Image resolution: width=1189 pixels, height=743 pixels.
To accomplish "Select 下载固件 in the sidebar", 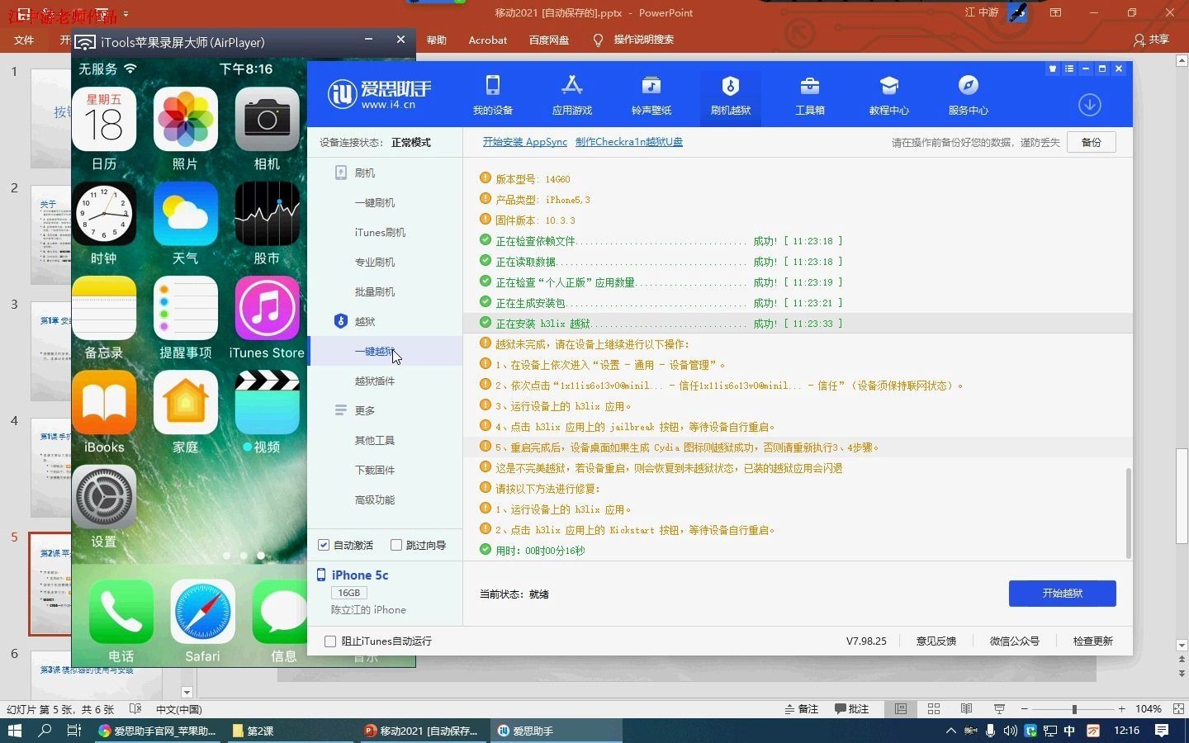I will pyautogui.click(x=375, y=471).
